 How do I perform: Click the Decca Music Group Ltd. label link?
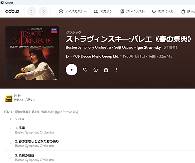(100, 56)
